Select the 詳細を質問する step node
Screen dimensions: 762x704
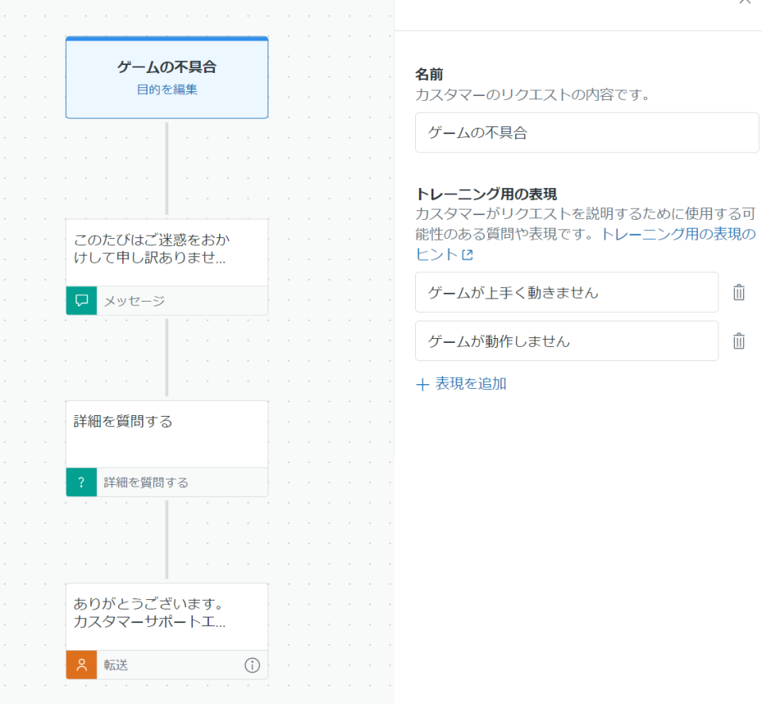[167, 434]
